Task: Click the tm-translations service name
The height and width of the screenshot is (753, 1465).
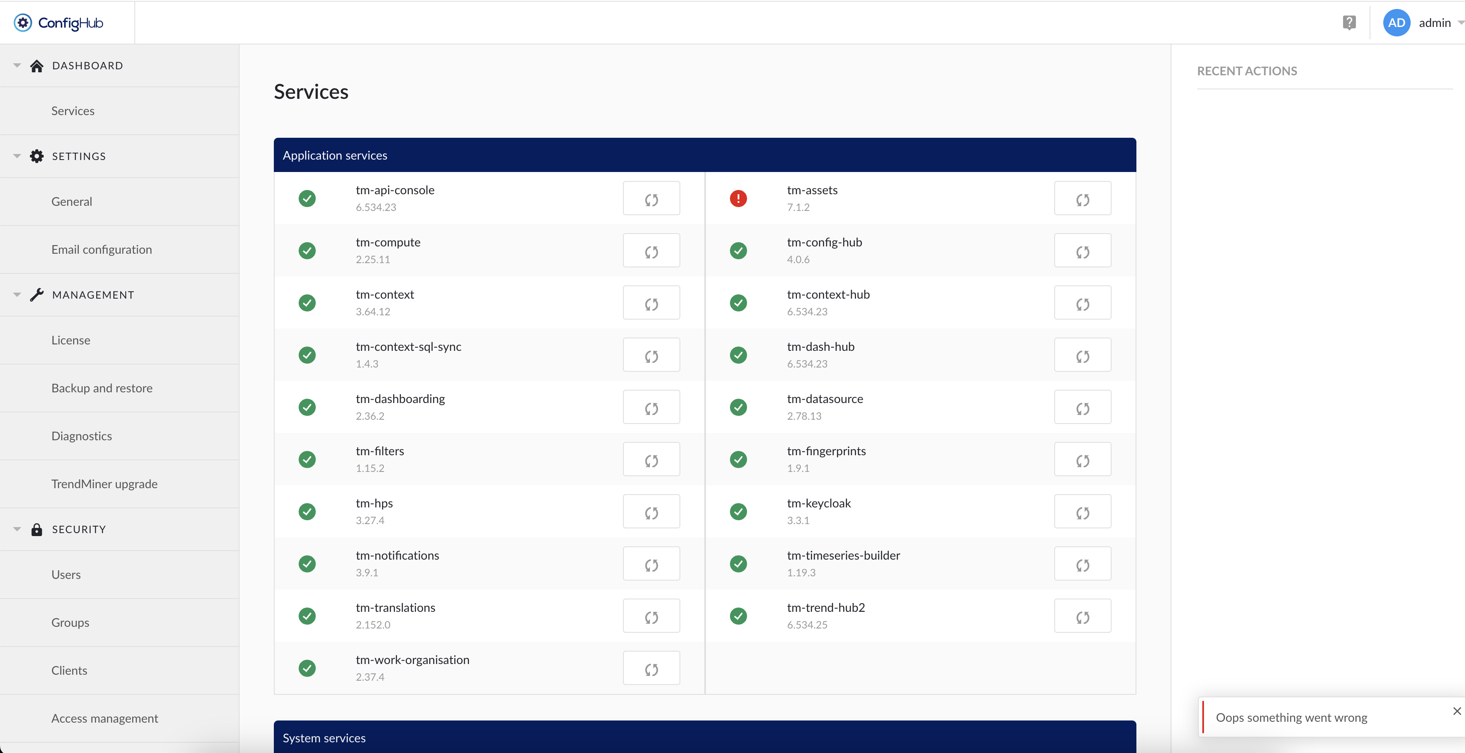Action: pyautogui.click(x=395, y=608)
